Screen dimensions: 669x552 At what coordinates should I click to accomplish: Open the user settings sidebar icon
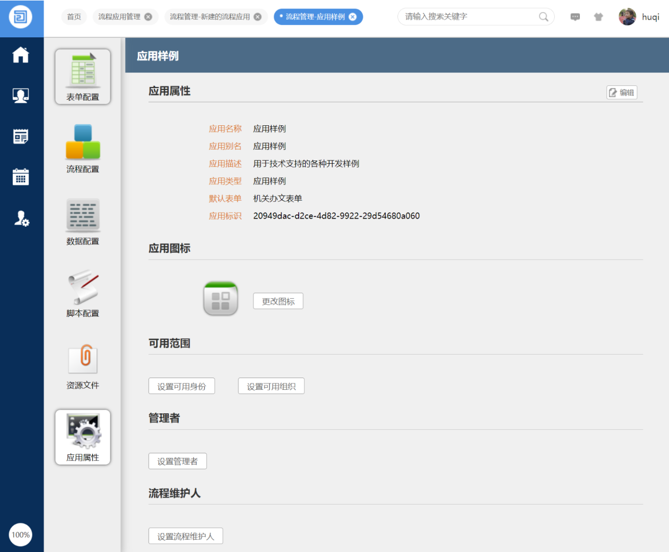pos(21,218)
